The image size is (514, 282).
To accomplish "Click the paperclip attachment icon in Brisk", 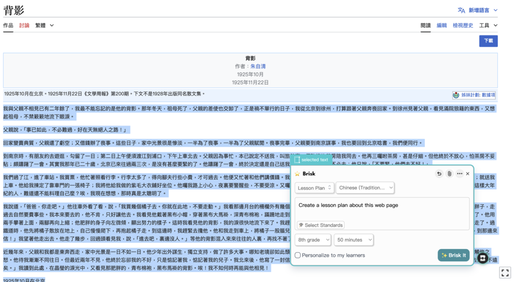I will pyautogui.click(x=449, y=174).
